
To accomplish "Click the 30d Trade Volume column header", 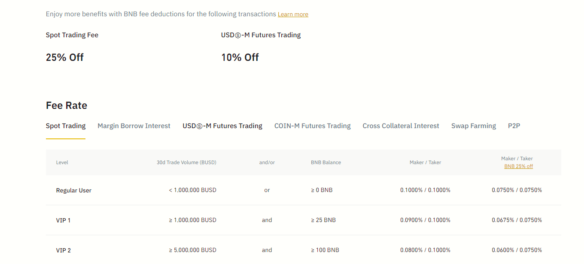I will pyautogui.click(x=186, y=162).
